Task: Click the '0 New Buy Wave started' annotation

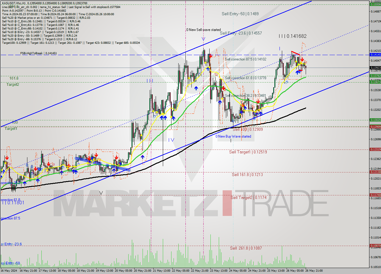Action: [233, 136]
